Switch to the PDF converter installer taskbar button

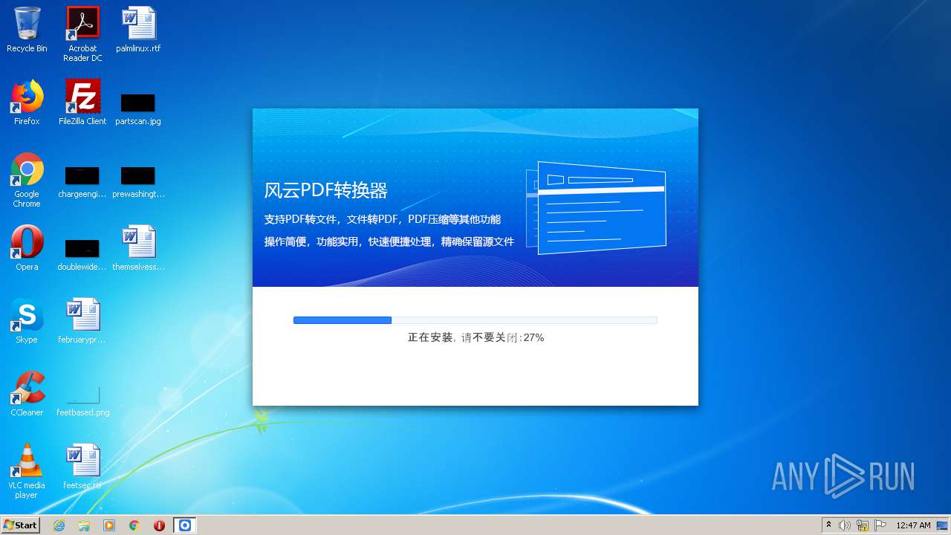(x=185, y=525)
